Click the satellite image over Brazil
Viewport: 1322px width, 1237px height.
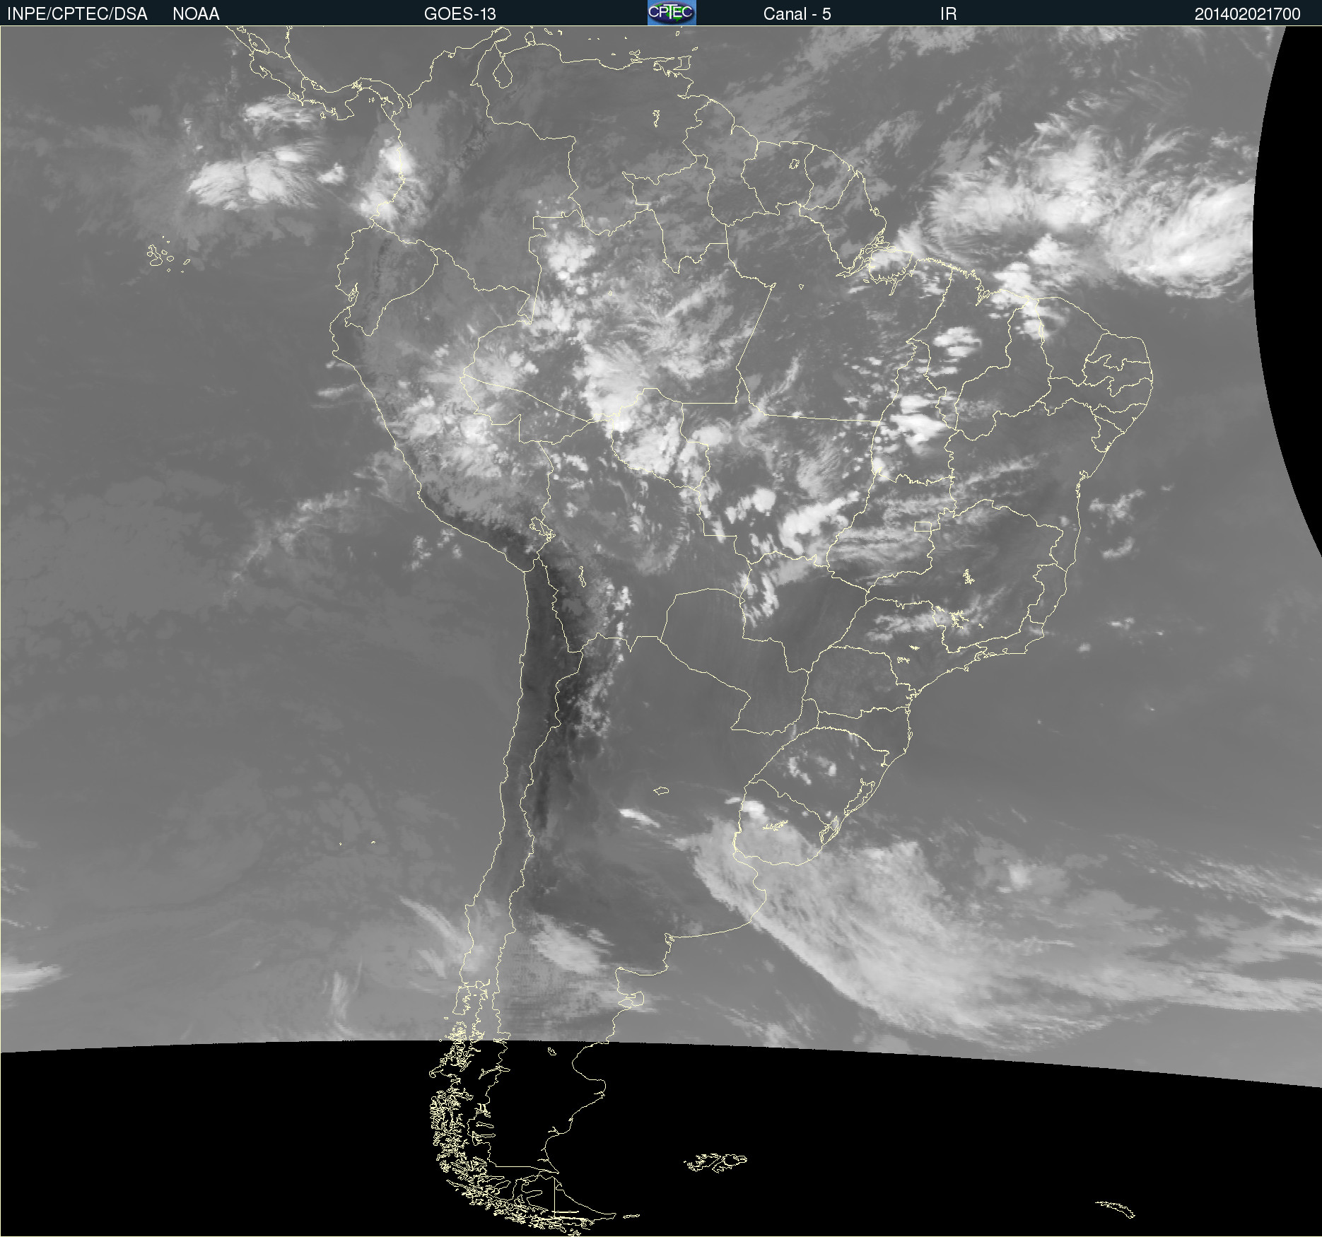661,631
